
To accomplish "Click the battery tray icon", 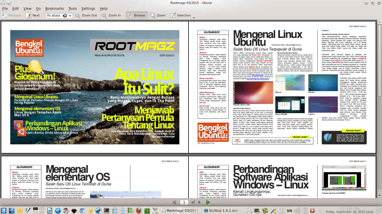I will [x=305, y=211].
